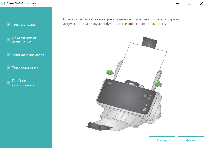
Task: Open the Установка драйвера step
Action: point(28,55)
